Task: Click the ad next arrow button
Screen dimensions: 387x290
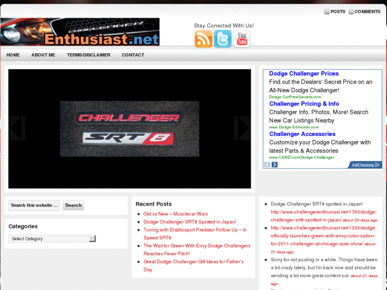Action: [275, 164]
